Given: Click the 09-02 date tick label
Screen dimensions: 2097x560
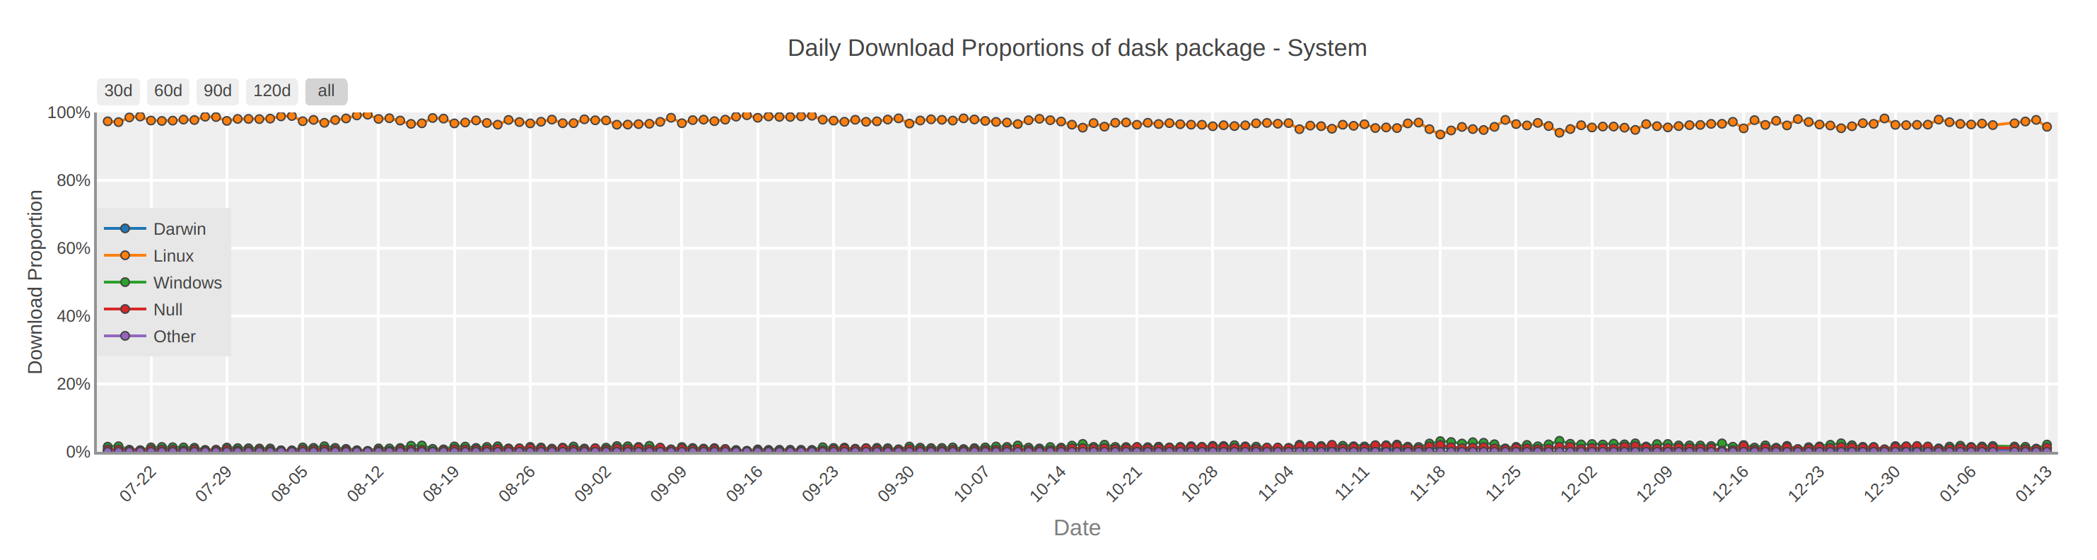Looking at the screenshot, I should click(x=593, y=484).
